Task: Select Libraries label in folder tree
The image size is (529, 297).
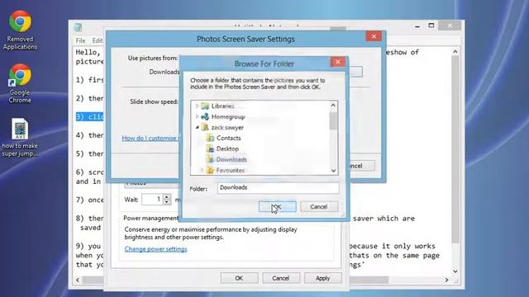Action: (222, 106)
